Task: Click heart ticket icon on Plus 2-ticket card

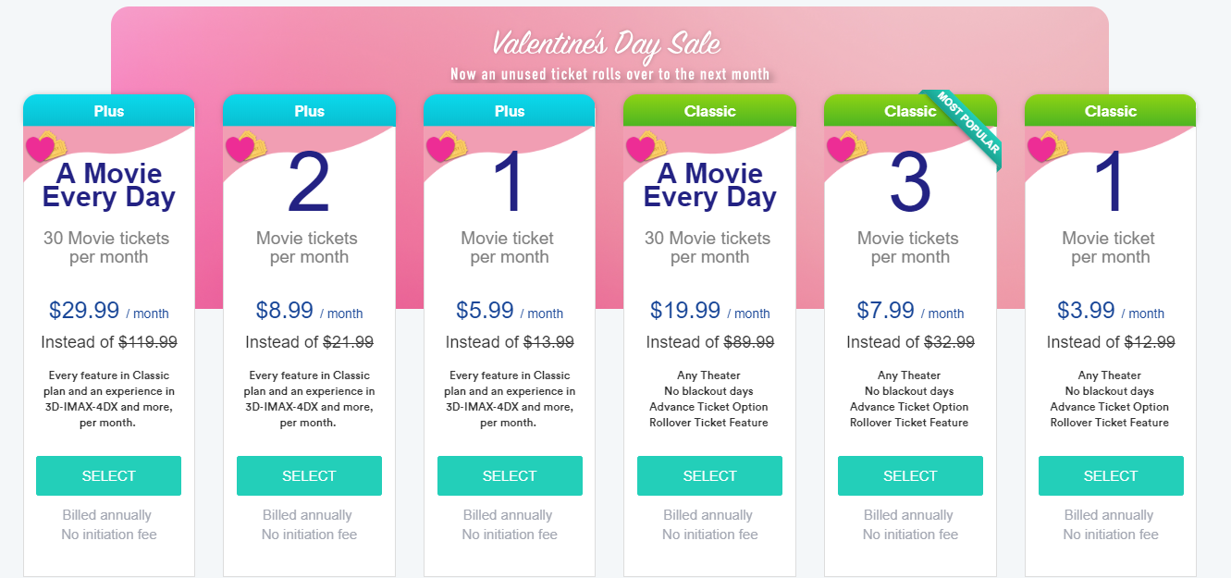Action: (x=246, y=147)
